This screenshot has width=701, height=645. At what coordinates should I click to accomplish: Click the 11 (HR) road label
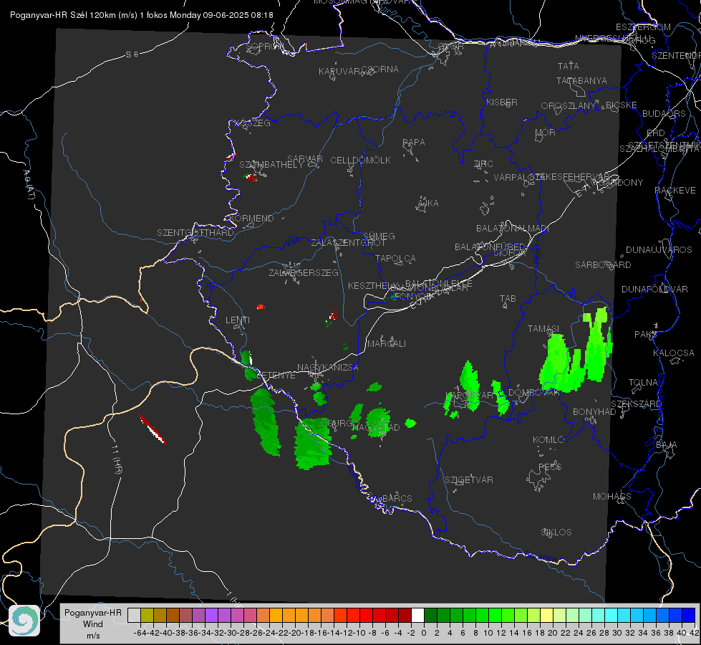(116, 459)
